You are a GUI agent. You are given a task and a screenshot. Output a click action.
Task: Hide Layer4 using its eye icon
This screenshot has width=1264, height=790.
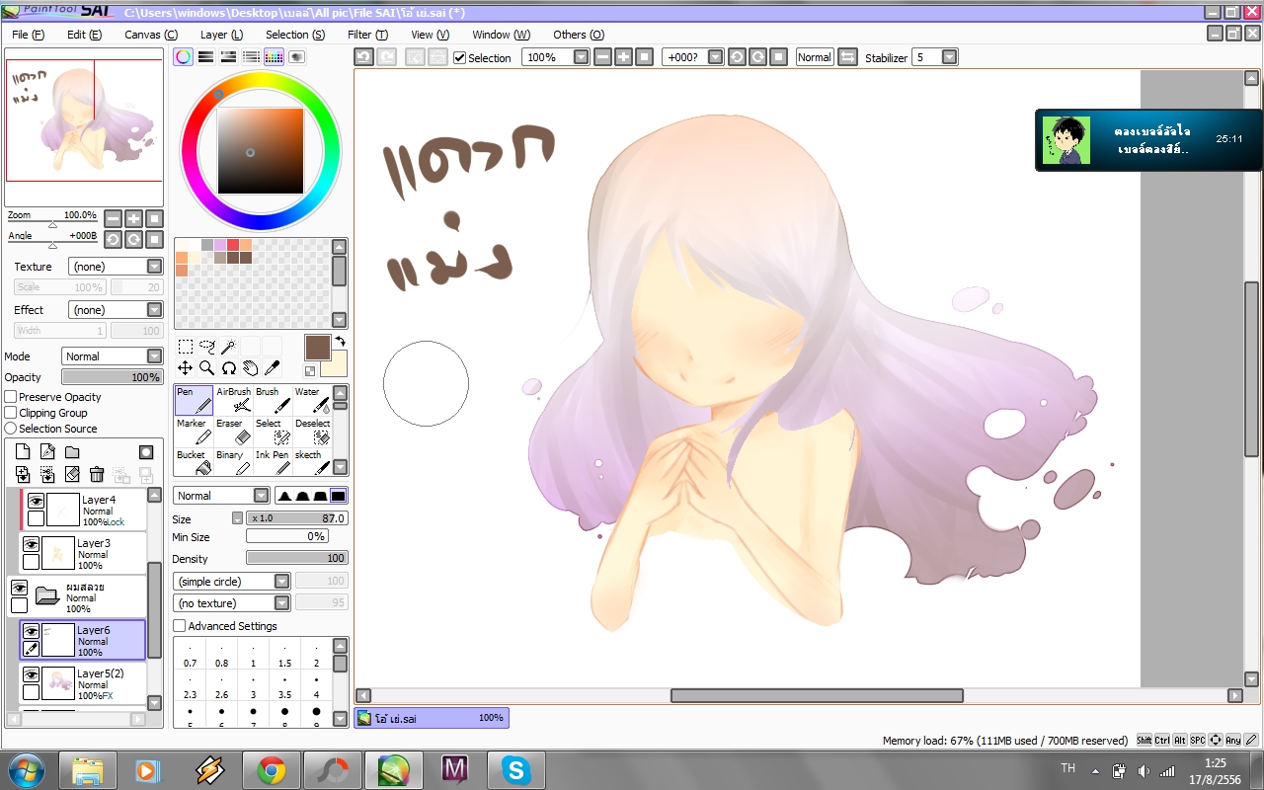[36, 502]
